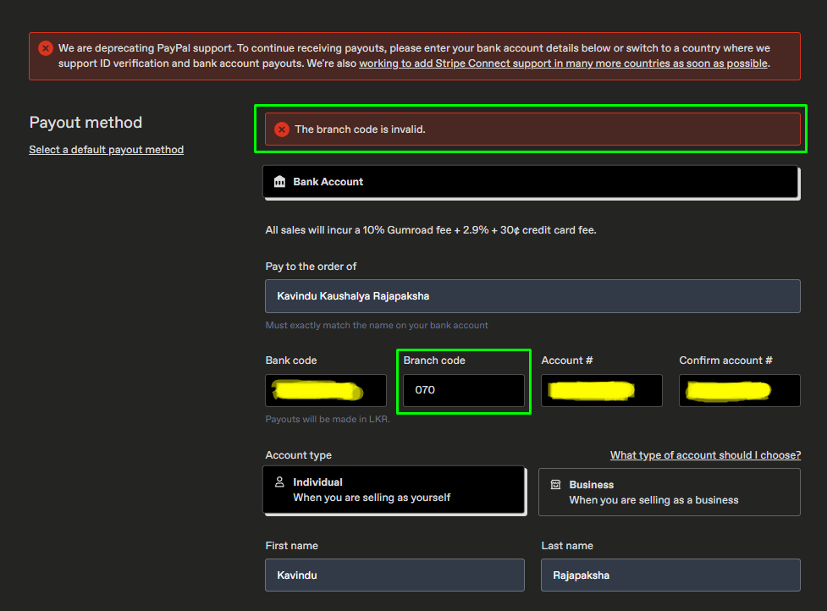Click into the Account # field

[x=601, y=391]
